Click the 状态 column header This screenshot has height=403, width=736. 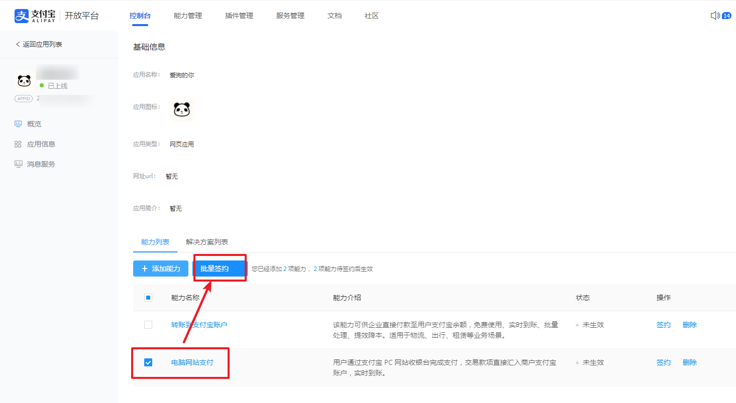pos(583,298)
